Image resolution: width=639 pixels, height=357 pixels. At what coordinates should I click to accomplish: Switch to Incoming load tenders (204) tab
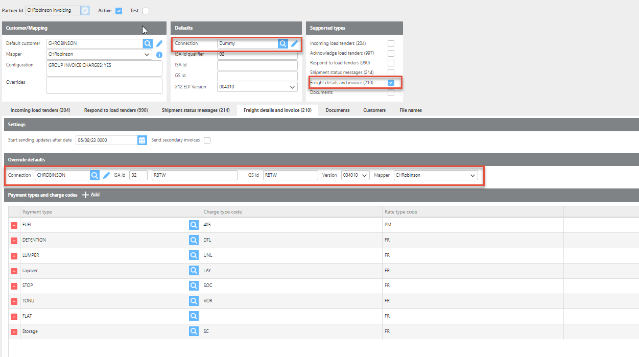40,110
